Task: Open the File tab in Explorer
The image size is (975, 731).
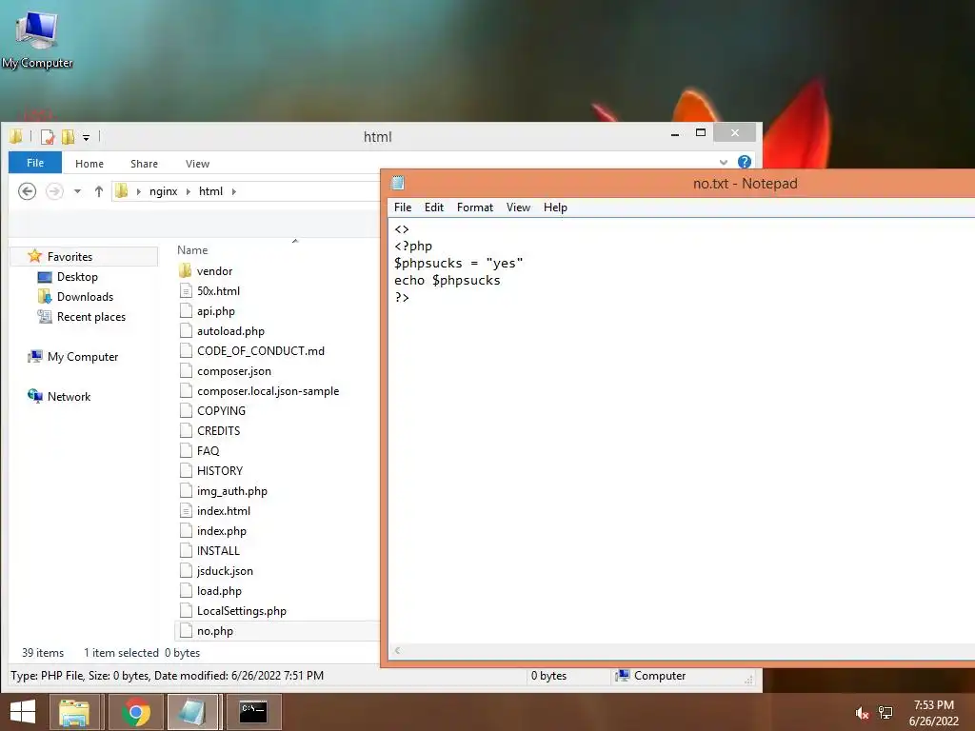Action: click(x=35, y=163)
